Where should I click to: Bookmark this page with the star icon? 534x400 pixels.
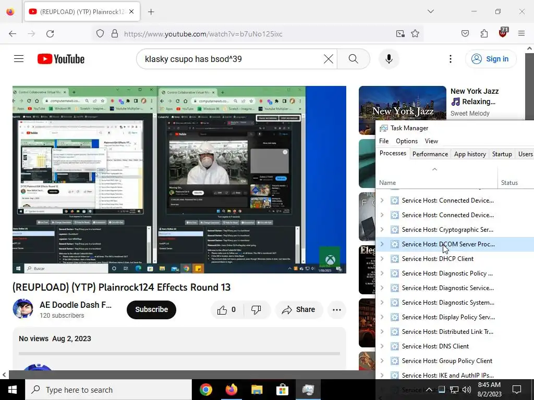click(415, 34)
